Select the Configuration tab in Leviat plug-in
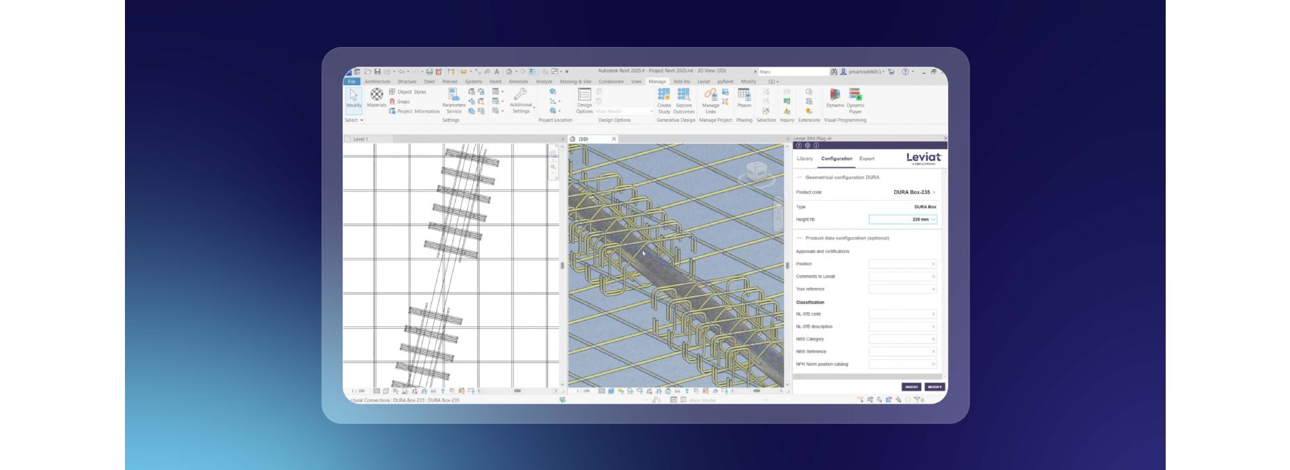Image resolution: width=1290 pixels, height=470 pixels. 836,158
